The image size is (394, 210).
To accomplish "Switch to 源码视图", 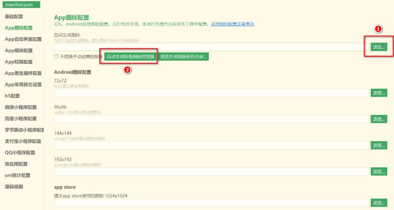I will [x=14, y=186].
